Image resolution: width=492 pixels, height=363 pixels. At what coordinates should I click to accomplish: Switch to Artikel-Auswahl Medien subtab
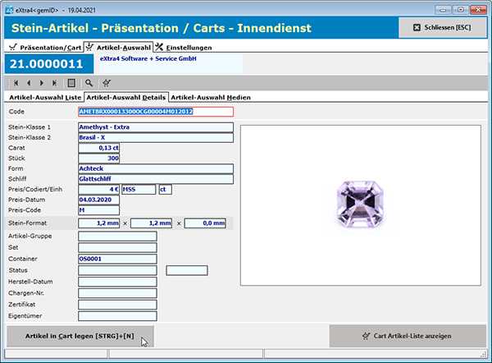[210, 97]
